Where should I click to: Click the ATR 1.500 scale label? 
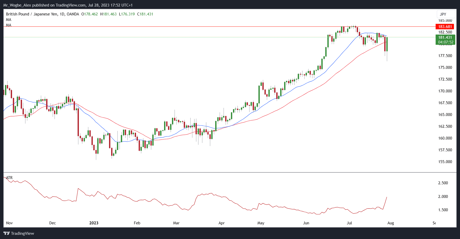443,210
